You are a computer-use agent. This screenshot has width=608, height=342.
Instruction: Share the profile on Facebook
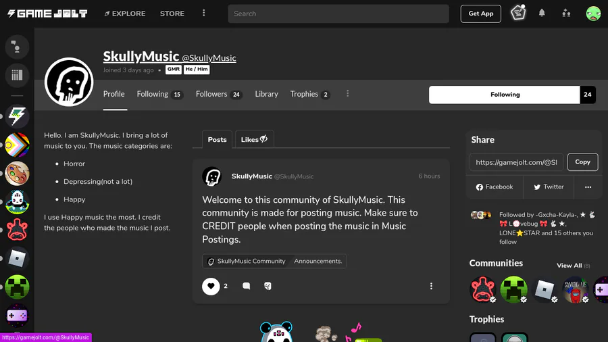coord(495,187)
